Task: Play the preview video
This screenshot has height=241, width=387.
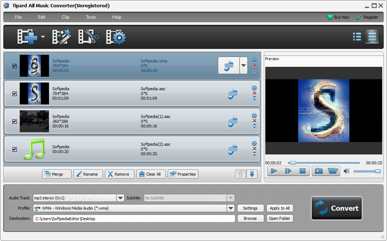Action: click(x=274, y=171)
